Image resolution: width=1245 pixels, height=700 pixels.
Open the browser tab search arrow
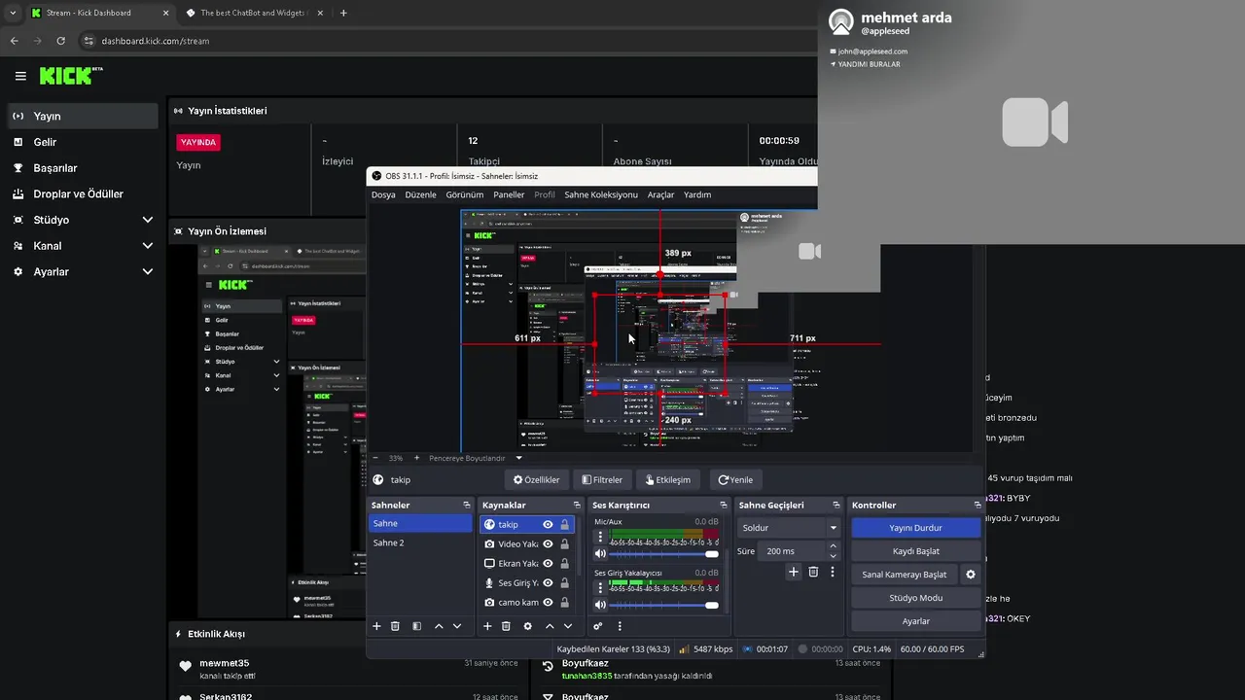[x=13, y=13]
